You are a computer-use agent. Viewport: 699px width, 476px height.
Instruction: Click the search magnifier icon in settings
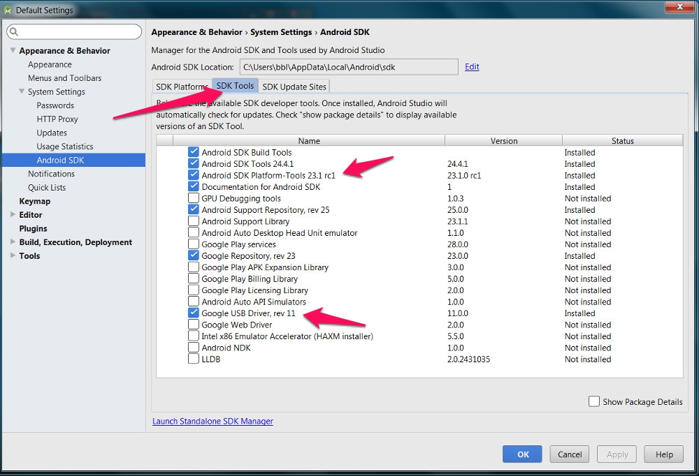[14, 31]
